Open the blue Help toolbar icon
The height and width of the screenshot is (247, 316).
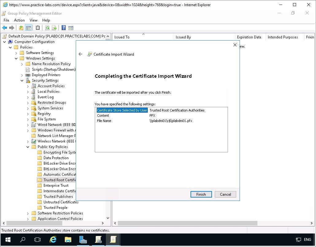pos(64,28)
